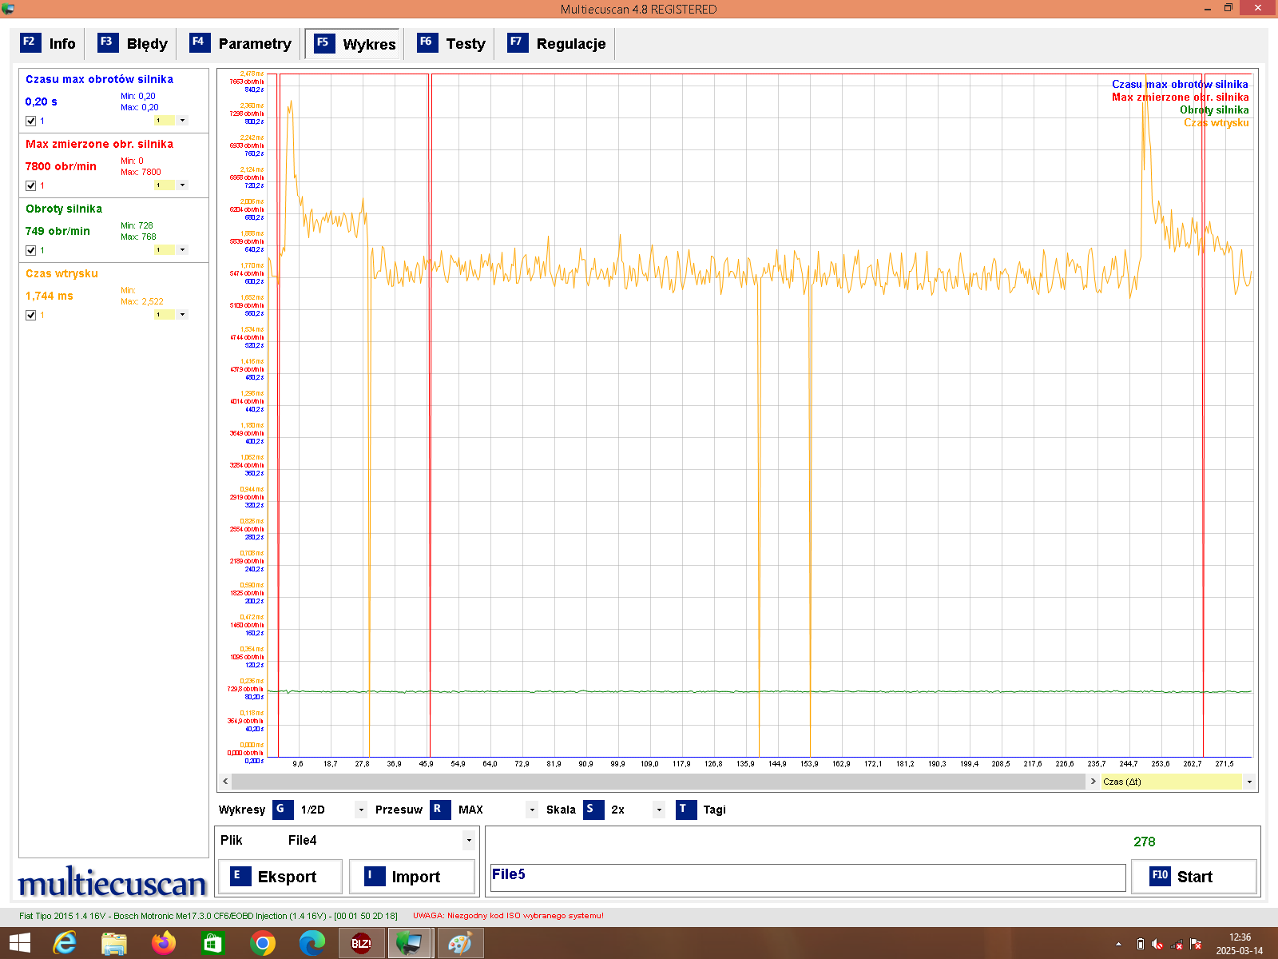Viewport: 1278px width, 959px height.
Task: Go to the F4 Parametry tab
Action: (x=240, y=43)
